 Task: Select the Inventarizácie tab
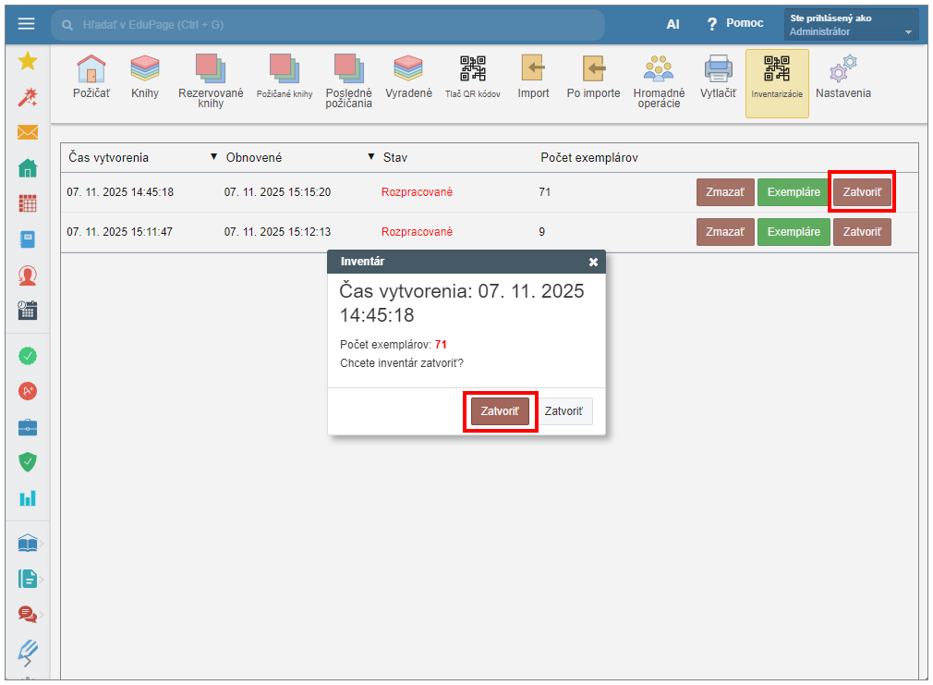(776, 81)
